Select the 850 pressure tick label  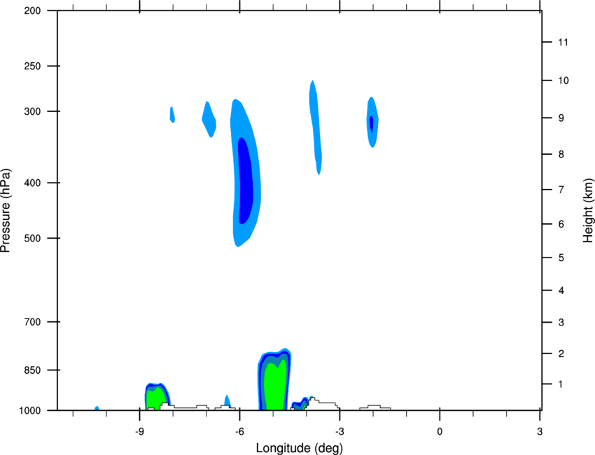[32, 370]
